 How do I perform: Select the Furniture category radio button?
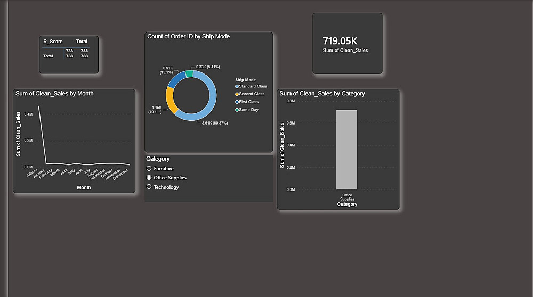149,168
